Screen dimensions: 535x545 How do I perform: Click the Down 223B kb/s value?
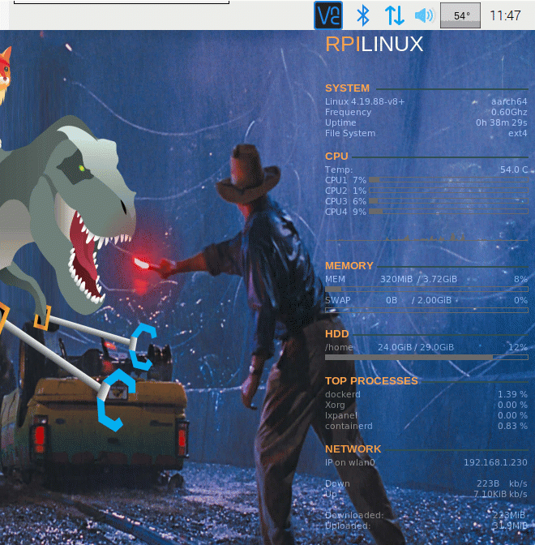(502, 483)
